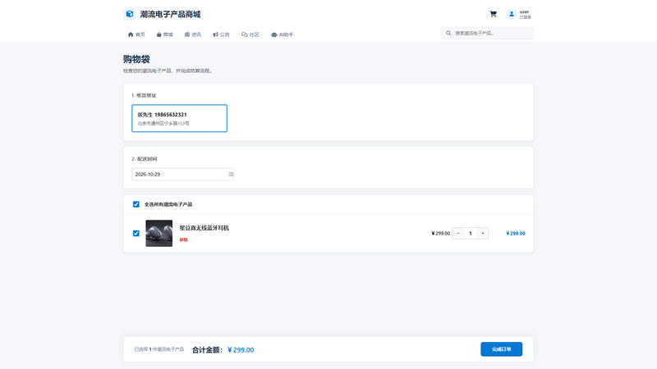This screenshot has height=369, width=657.
Task: Click the 完成订单 button
Action: (501, 349)
